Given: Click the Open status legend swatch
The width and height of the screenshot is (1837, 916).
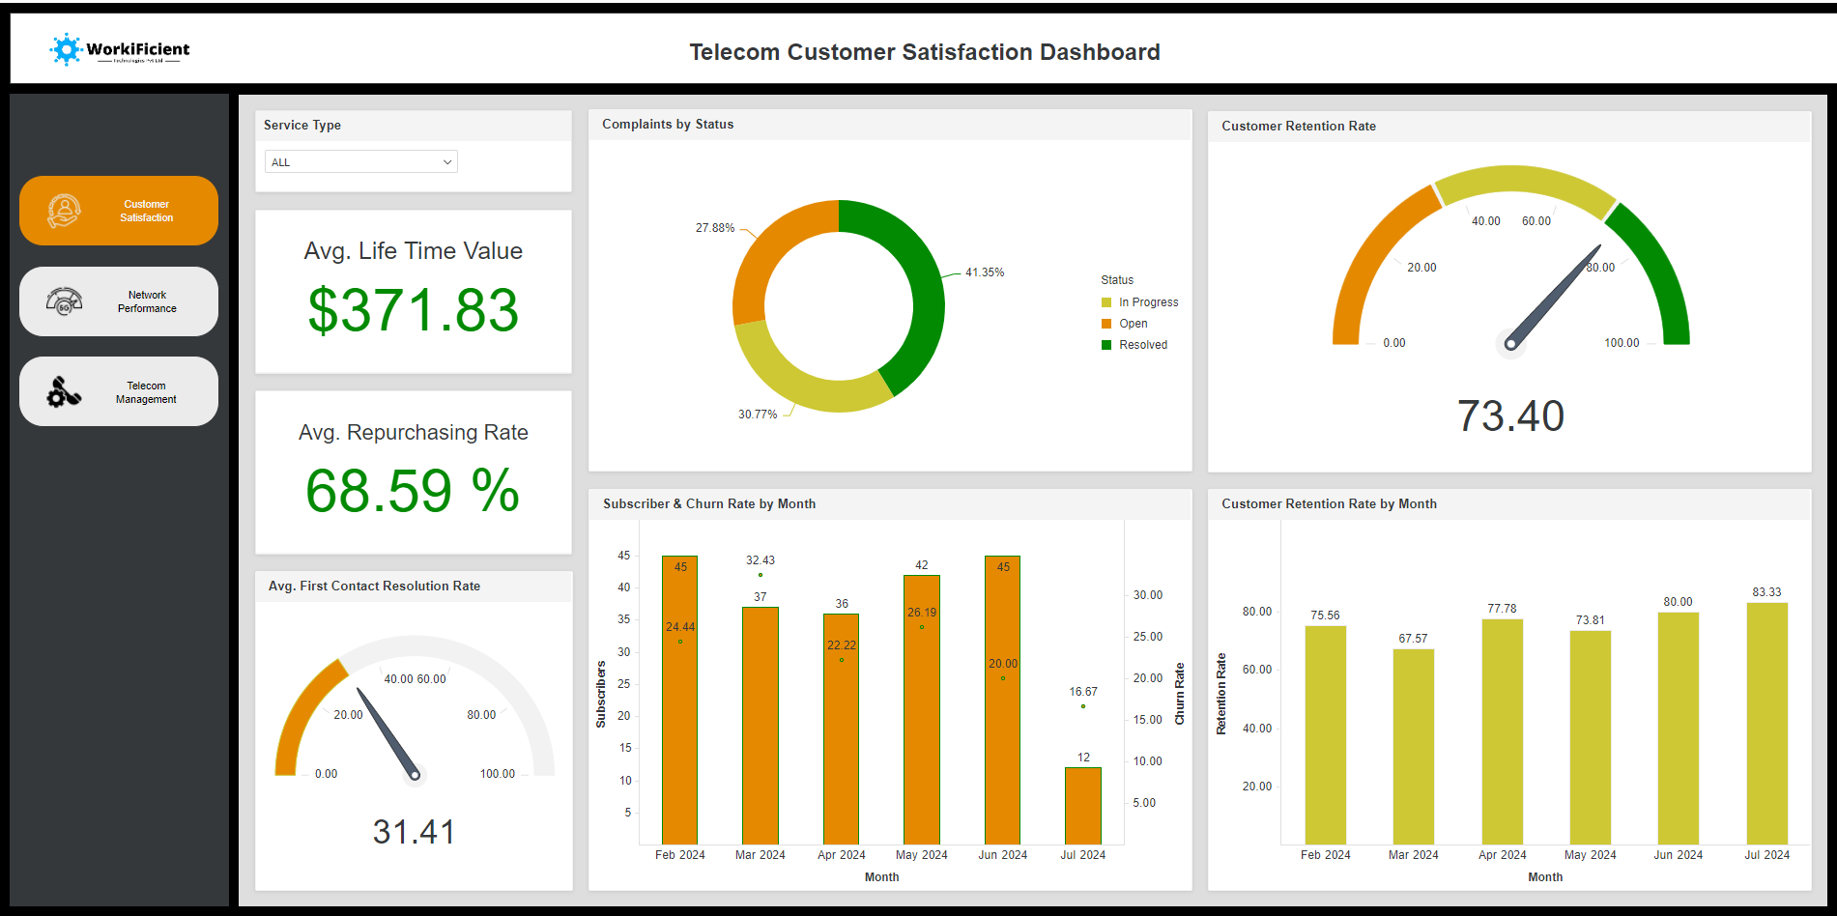Looking at the screenshot, I should click(1106, 324).
